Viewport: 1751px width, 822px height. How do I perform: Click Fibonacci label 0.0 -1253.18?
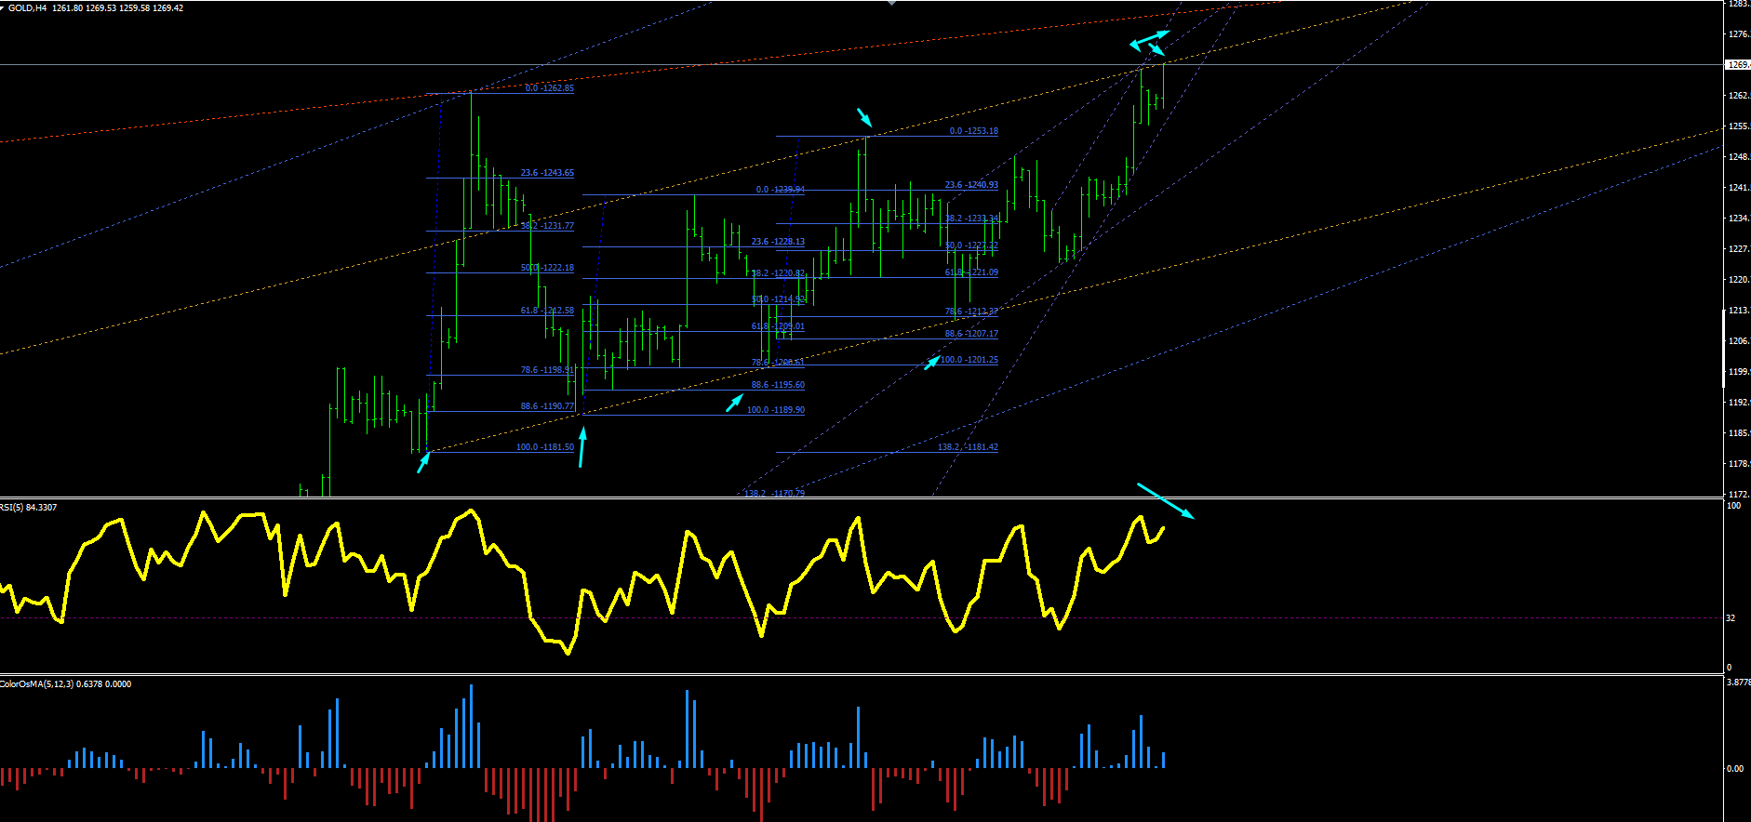(x=974, y=131)
